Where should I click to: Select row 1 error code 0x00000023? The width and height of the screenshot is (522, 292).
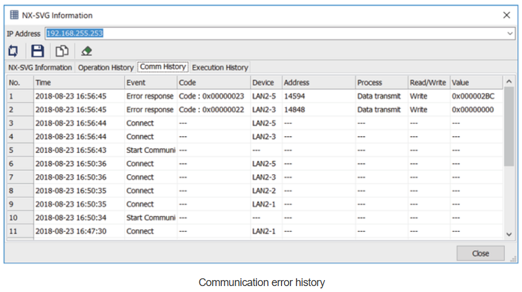212,96
